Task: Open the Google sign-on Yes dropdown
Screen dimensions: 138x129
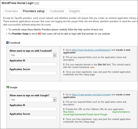Action: click(x=33, y=100)
